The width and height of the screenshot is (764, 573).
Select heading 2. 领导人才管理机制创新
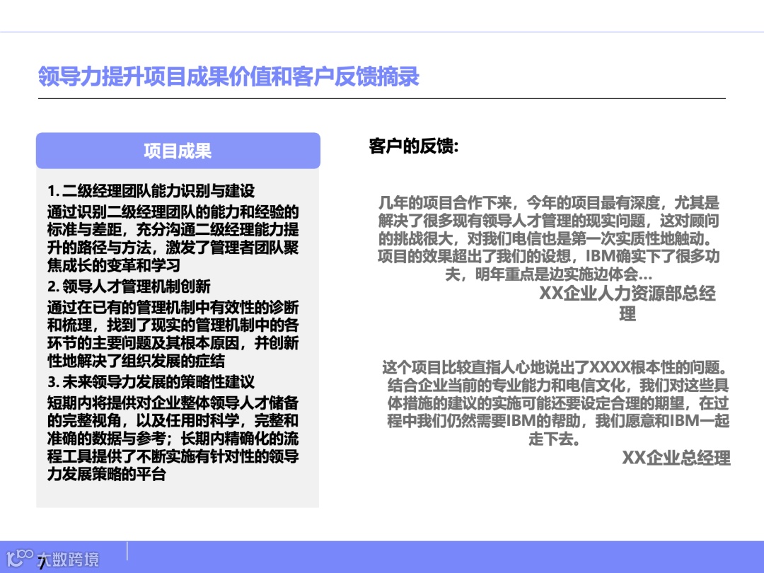129,286
